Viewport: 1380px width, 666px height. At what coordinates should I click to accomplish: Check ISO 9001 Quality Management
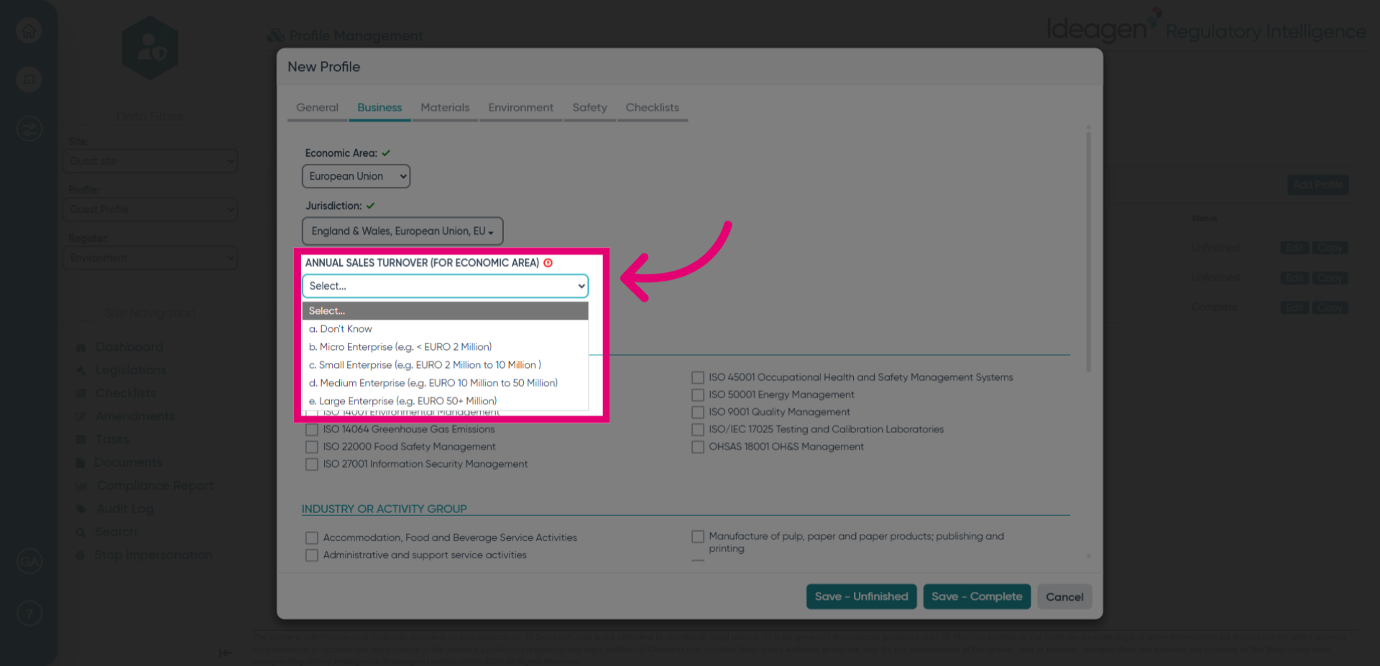(698, 412)
